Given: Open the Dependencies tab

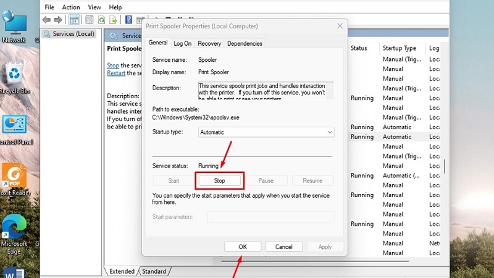Looking at the screenshot, I should (245, 43).
